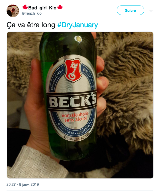162x191 pixels.
Task: Open the Bad_girl_Klo display name link
Action: click(42, 8)
